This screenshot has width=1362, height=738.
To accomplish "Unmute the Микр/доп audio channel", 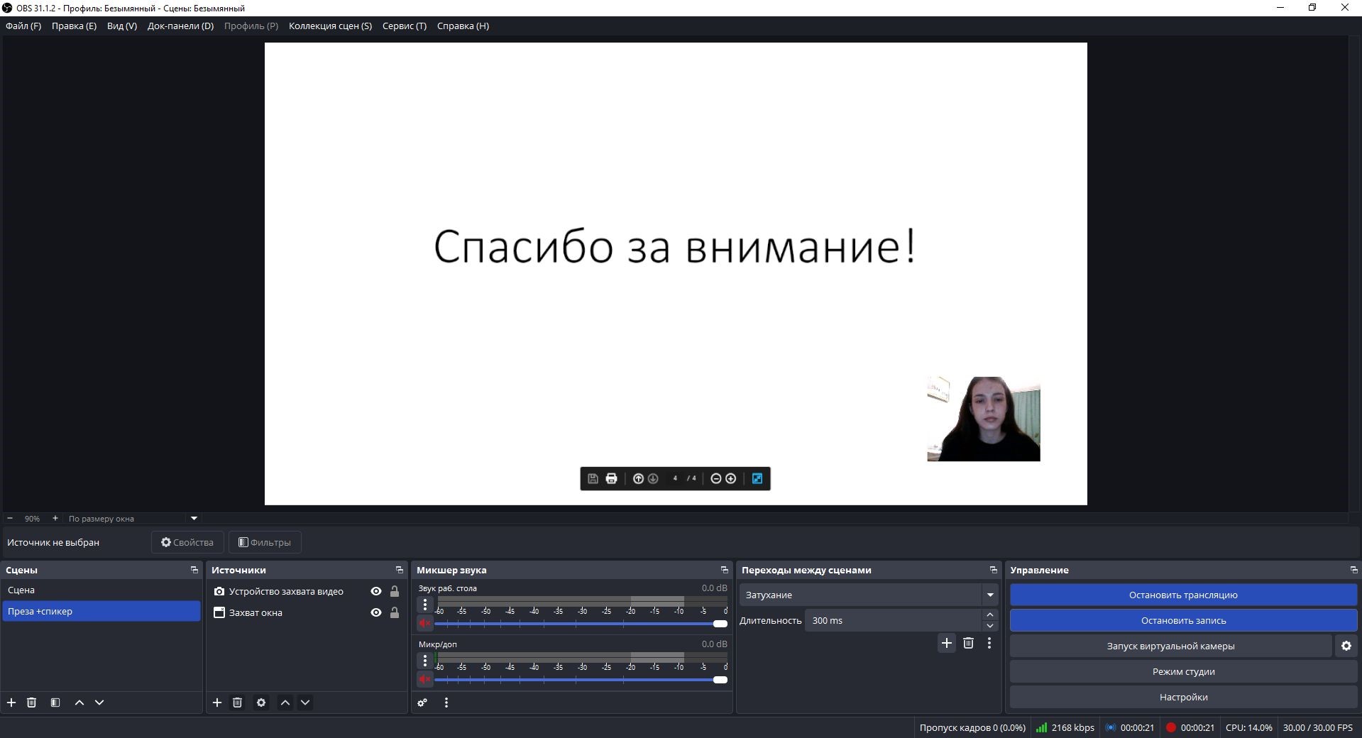I will click(424, 679).
